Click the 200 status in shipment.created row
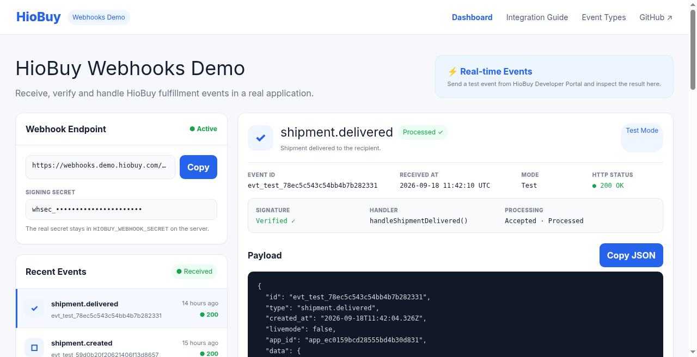This screenshot has height=357, width=697. click(209, 354)
